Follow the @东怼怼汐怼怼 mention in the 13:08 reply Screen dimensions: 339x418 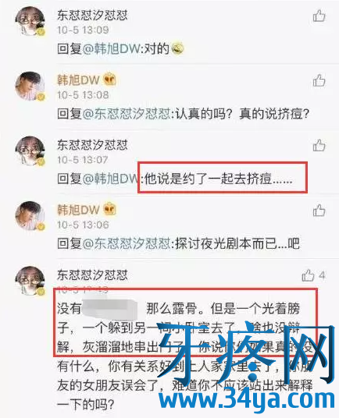127,114
